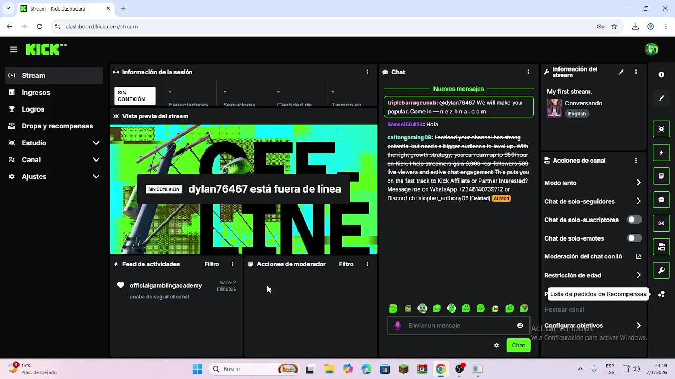Toggle the channel actions icon in right rail

[x=661, y=247]
